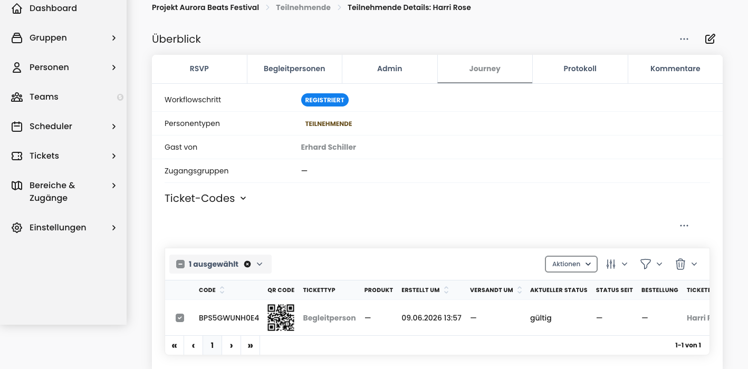Click page number 1 button
748x369 pixels.
[213, 345]
